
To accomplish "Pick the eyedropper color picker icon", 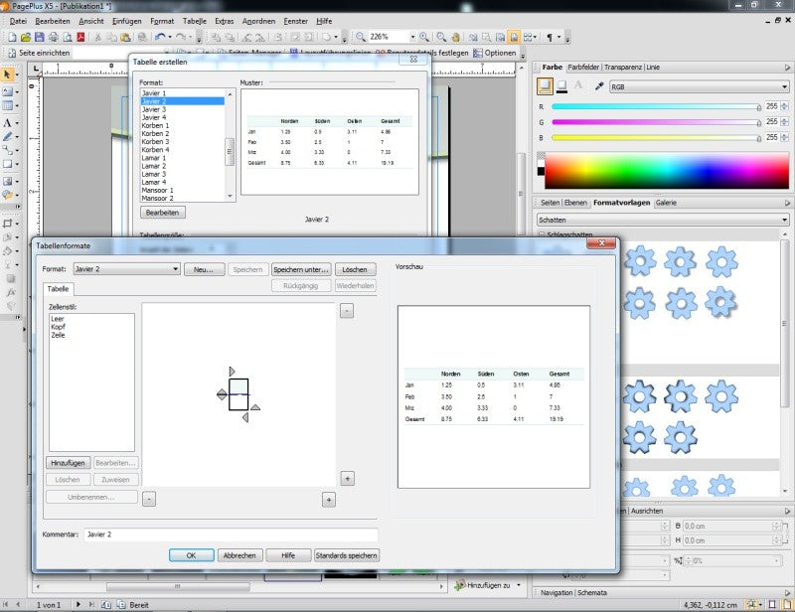I will pos(599,86).
